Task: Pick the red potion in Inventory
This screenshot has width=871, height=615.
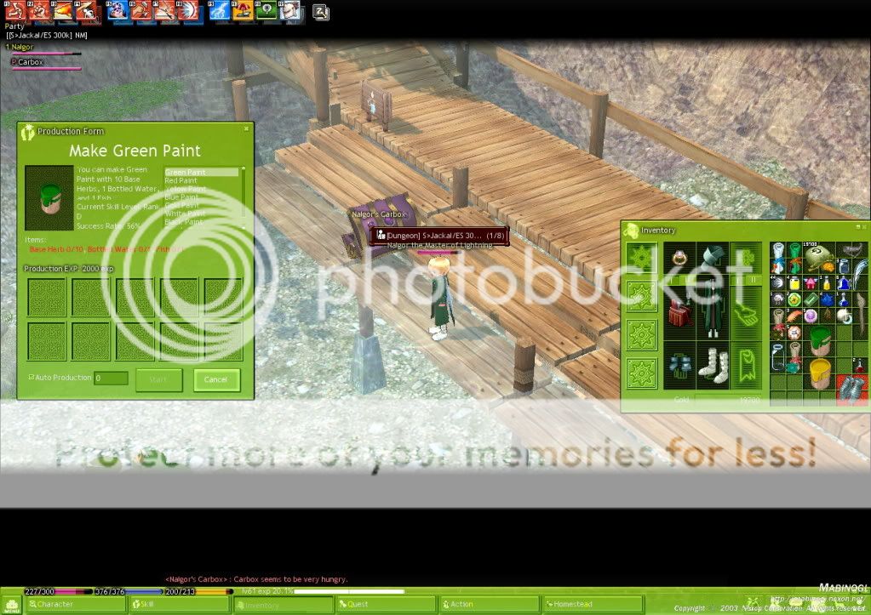Action: (859, 365)
